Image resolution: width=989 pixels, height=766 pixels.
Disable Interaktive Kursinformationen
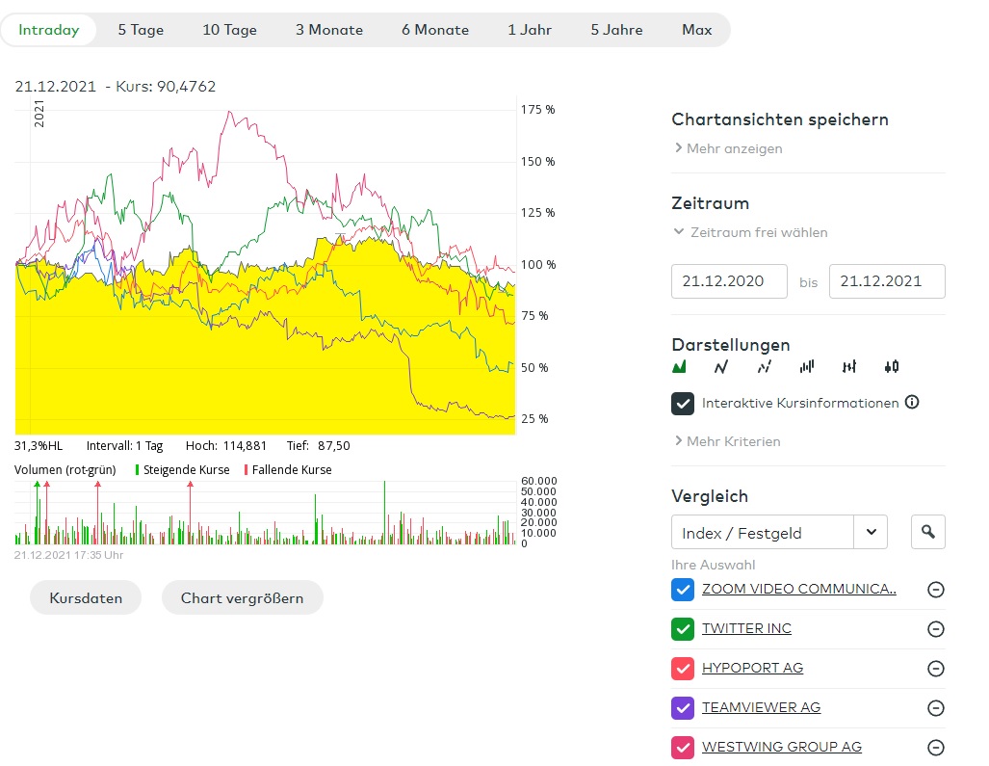click(683, 403)
